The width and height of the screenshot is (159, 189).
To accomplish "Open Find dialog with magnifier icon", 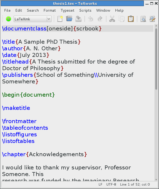I will click(x=143, y=19).
